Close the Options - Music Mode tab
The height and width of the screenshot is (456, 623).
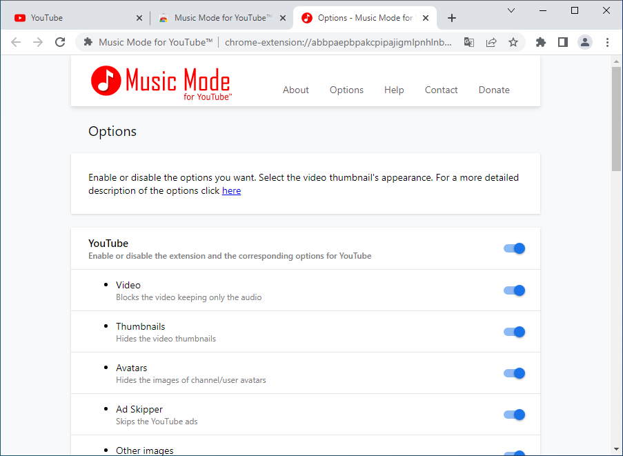(x=426, y=18)
